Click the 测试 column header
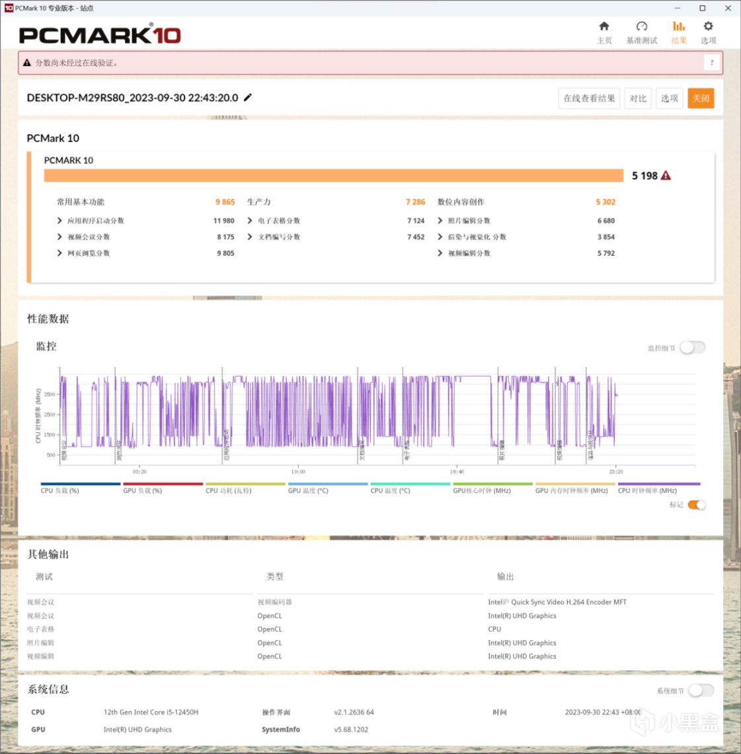Screen dimensions: 741x754 44,576
